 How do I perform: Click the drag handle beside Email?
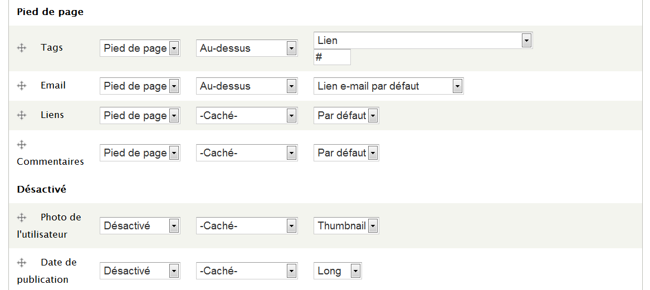coord(22,86)
